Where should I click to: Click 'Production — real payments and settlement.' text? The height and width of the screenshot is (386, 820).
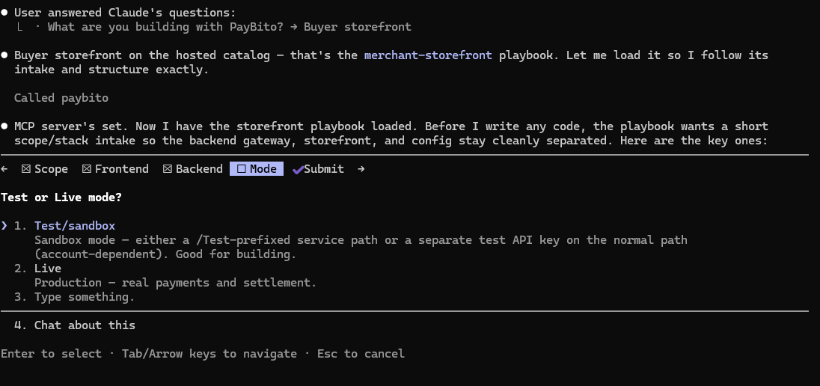pyautogui.click(x=175, y=283)
